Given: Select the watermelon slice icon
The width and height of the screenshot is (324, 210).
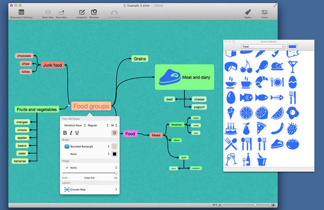Looking at the screenshot, I should [x=277, y=113].
